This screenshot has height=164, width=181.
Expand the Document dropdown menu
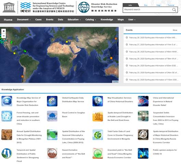pos(24,20)
